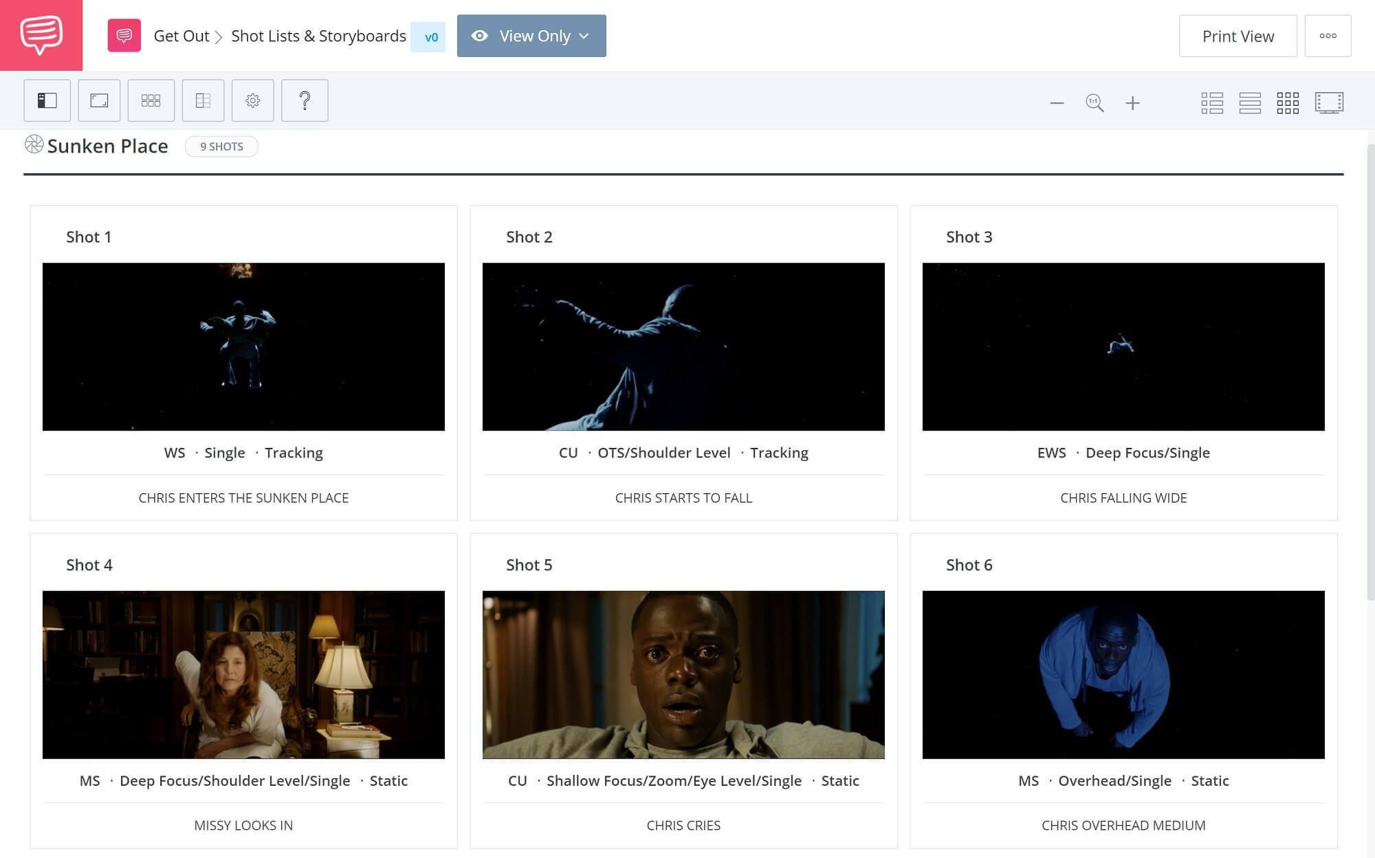Open the Get Out breadcrumb link
Screen dimensions: 1375x858
[181, 36]
